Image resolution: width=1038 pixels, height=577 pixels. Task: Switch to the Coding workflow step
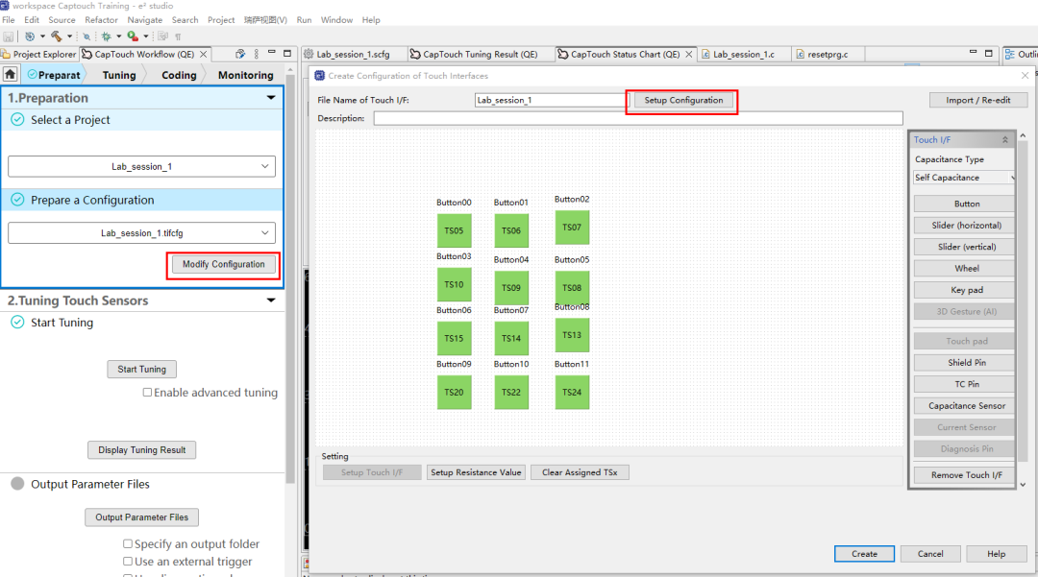coord(179,75)
